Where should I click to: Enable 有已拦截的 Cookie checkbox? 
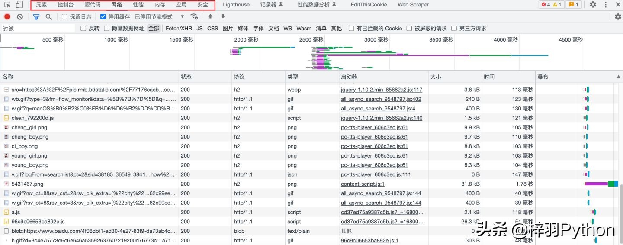(x=351, y=29)
